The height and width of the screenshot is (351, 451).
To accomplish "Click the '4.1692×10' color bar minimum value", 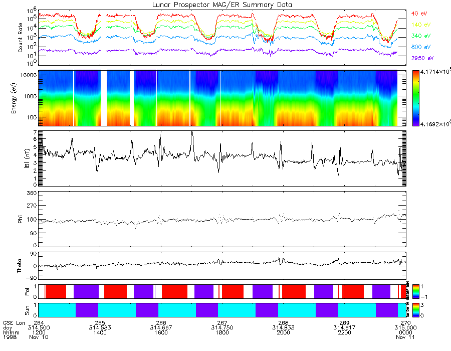I will click(435, 124).
